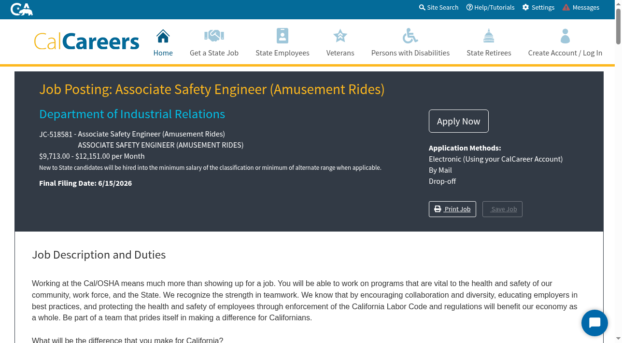Open Create Account / Log In
Viewport: 622px width, 343px height.
point(565,53)
